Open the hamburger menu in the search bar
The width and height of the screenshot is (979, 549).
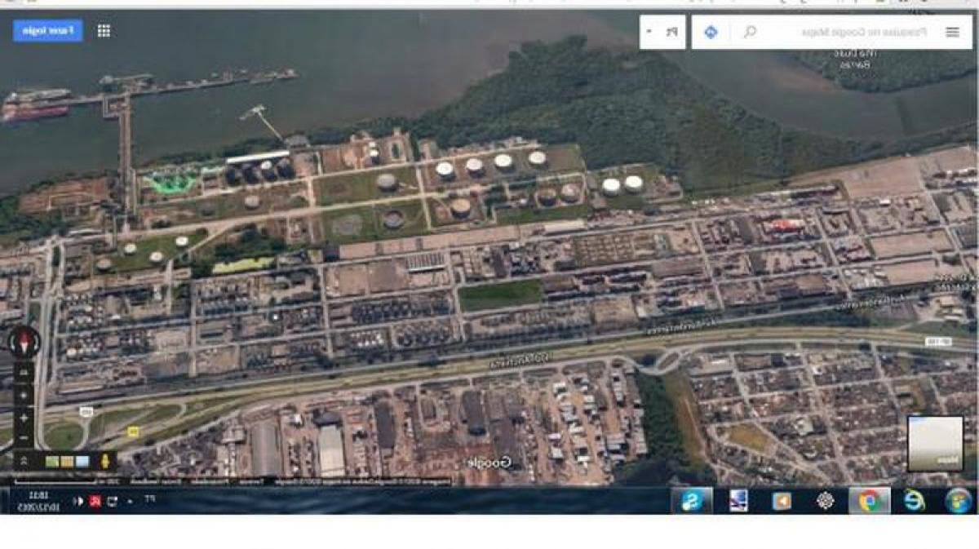point(953,31)
